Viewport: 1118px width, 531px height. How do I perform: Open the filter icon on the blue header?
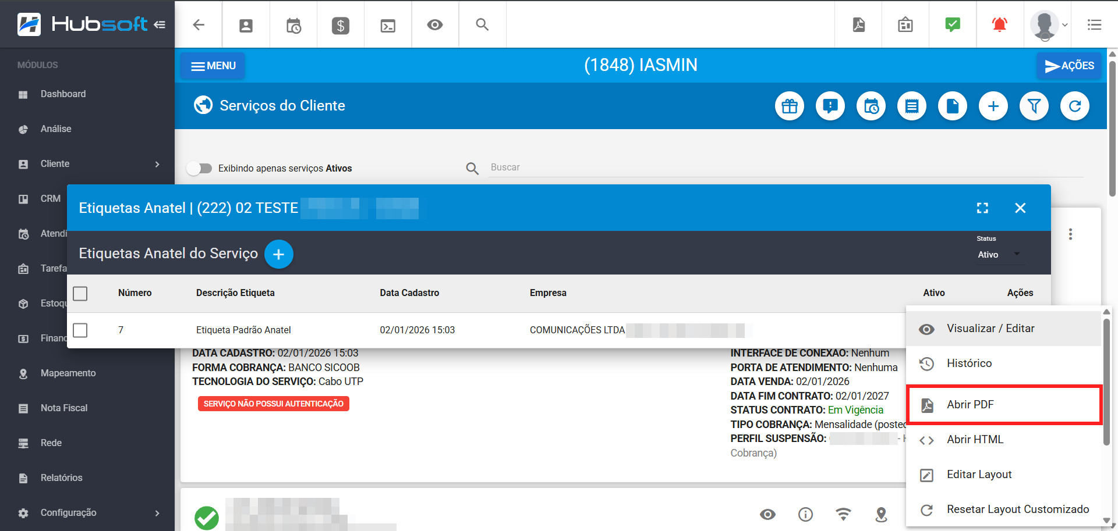coord(1034,106)
